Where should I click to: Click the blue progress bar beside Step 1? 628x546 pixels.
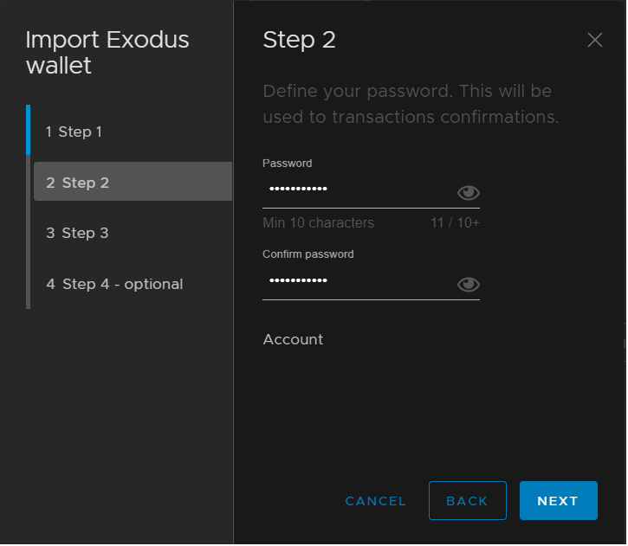tap(28, 130)
